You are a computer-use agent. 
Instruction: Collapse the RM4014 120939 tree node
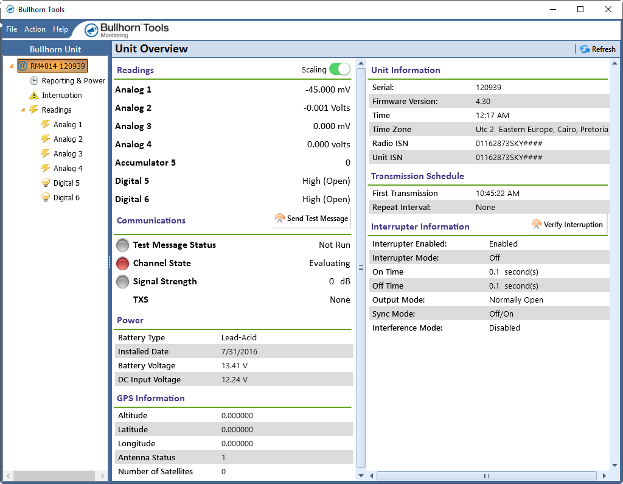(12, 66)
